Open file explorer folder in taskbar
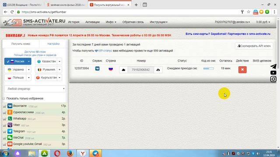The image size is (280, 157). tap(31, 153)
